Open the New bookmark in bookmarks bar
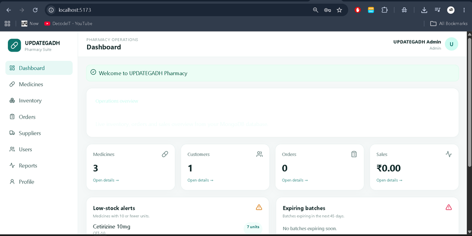 30,23
